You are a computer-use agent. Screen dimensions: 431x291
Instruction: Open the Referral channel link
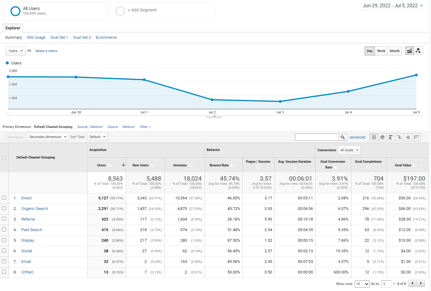(x=28, y=219)
